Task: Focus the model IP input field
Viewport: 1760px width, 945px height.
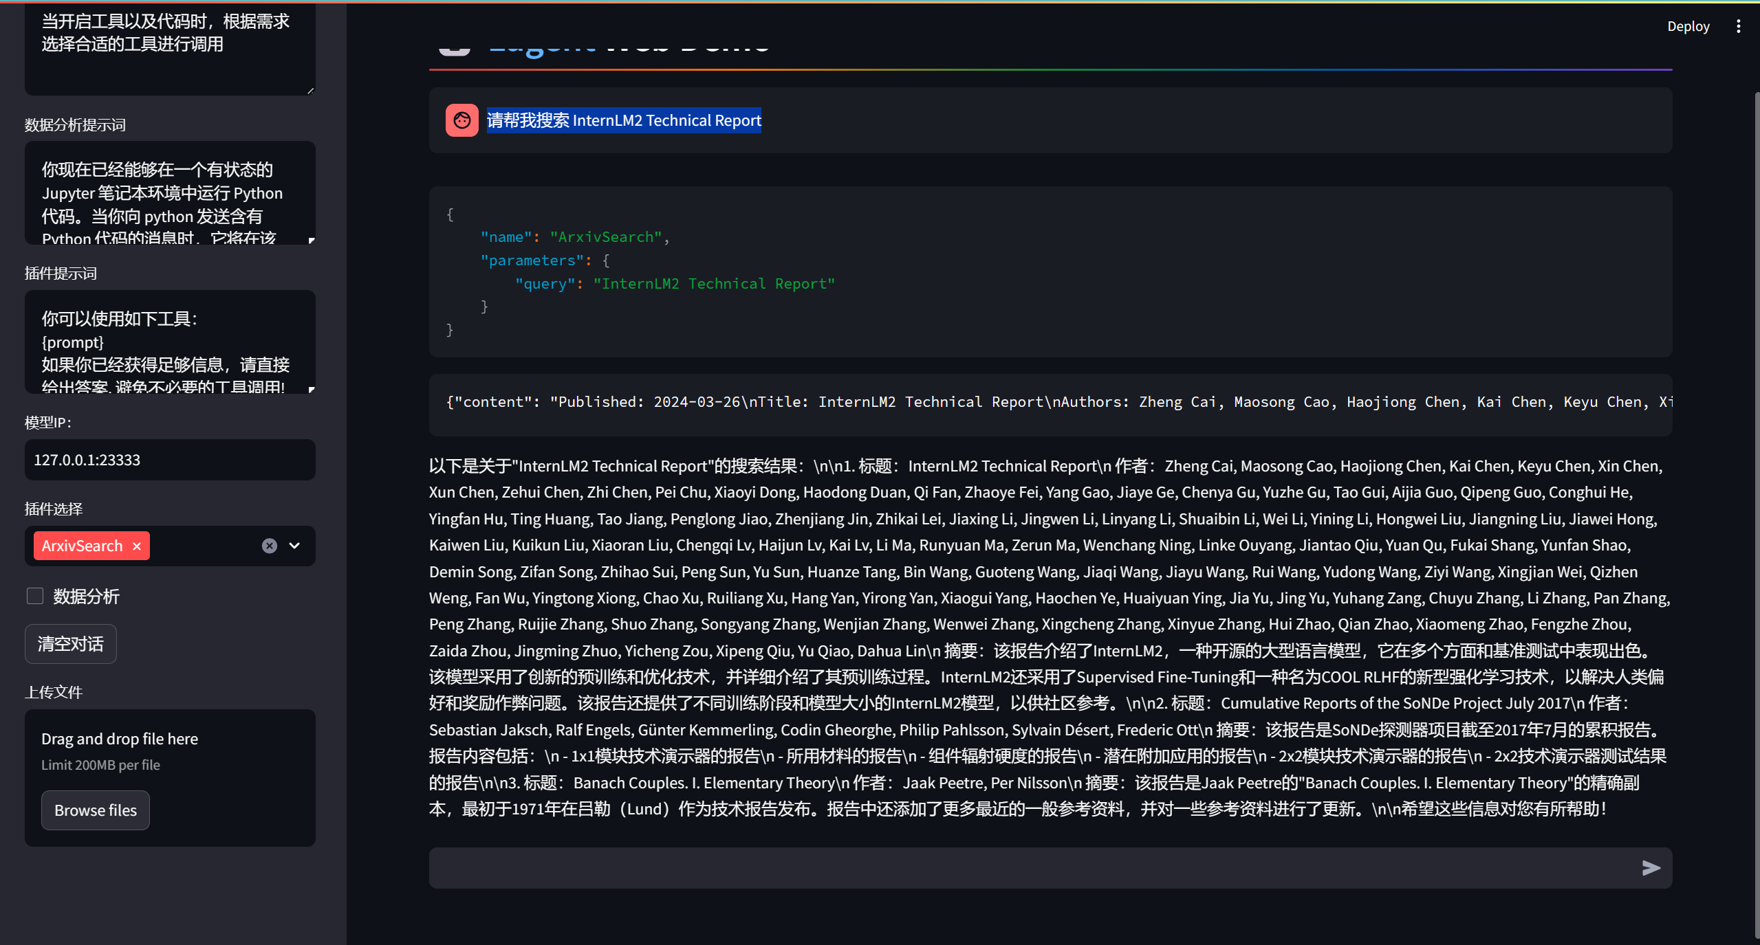Action: (170, 460)
